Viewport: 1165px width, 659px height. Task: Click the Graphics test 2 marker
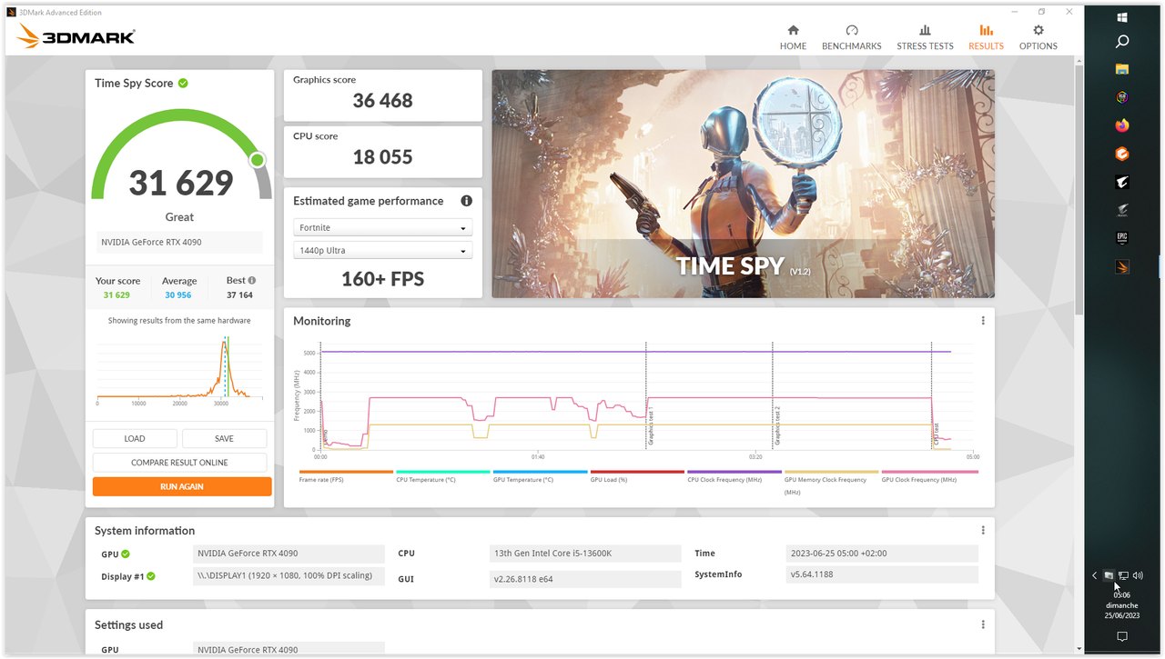click(777, 425)
